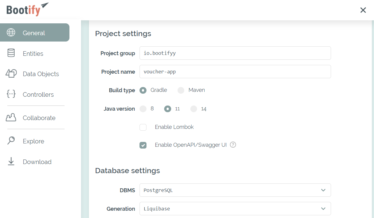
Task: Click the Project name input field
Action: (235, 72)
